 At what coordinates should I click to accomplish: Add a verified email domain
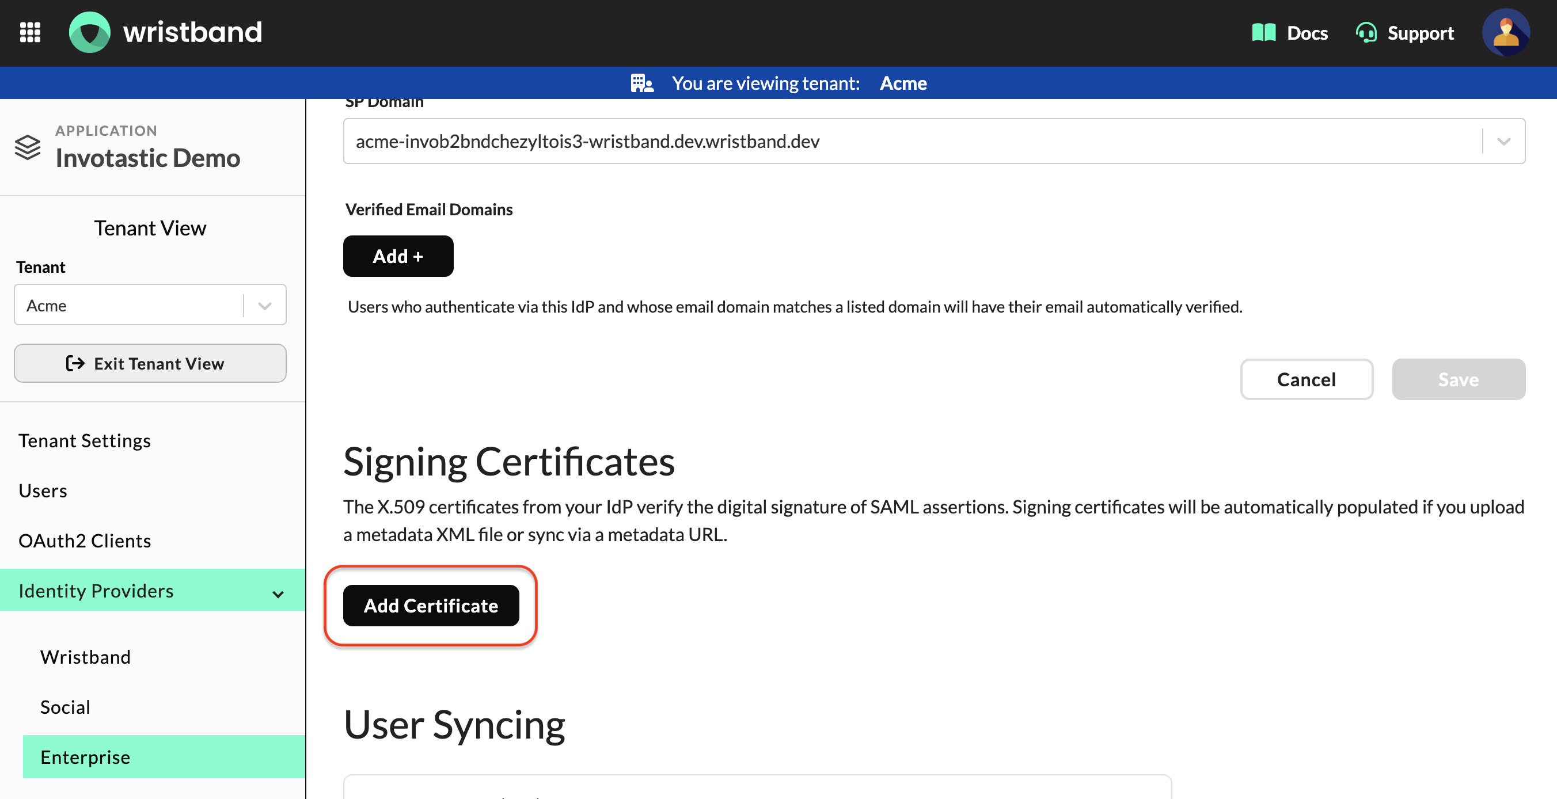tap(398, 256)
